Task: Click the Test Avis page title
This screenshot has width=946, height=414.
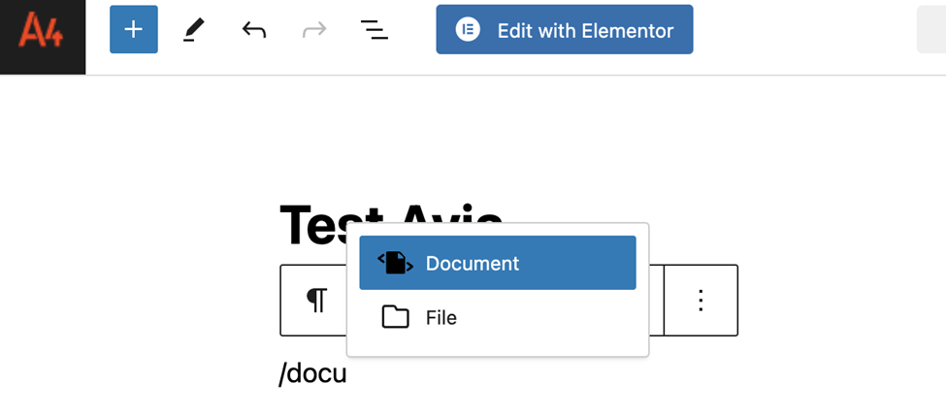Action: pos(391,225)
